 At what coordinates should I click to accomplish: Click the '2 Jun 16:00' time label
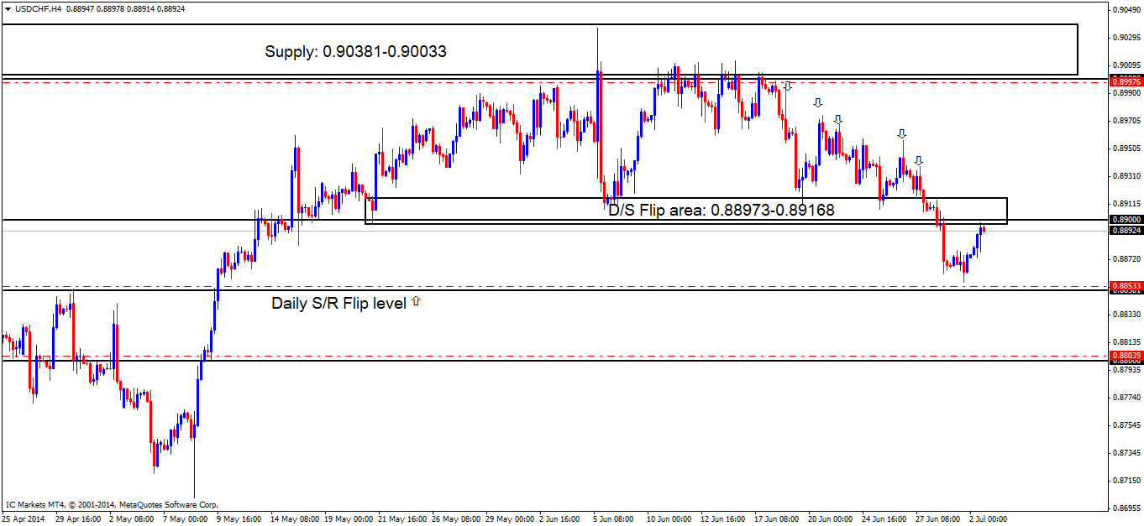tap(560, 518)
